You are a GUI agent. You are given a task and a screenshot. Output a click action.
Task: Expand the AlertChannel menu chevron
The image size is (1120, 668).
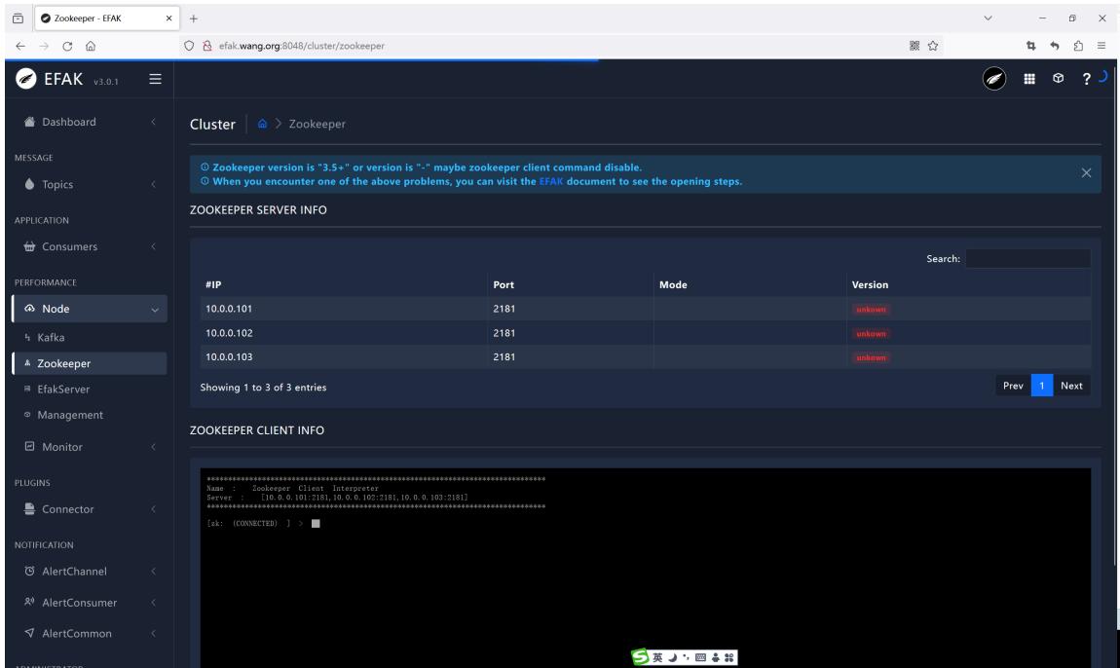154,572
